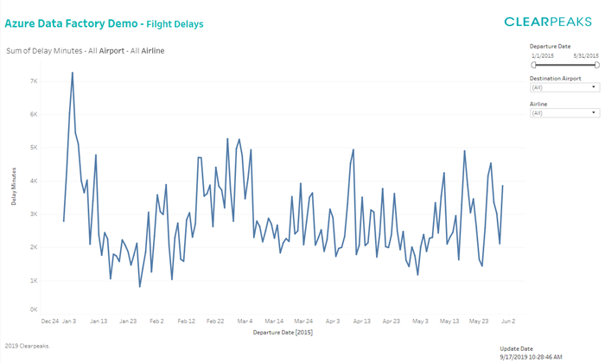Click the Filght Delays subtitle text

pyautogui.click(x=175, y=24)
